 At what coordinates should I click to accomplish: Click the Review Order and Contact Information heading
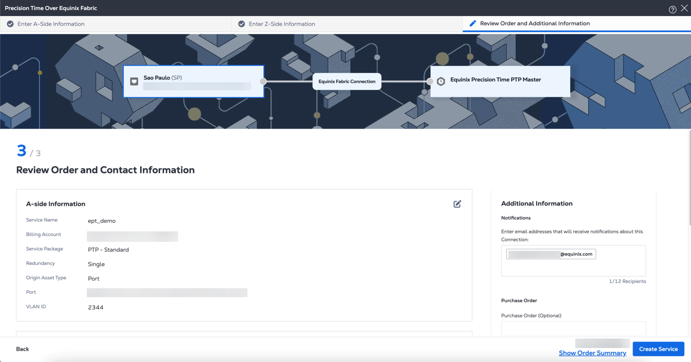[105, 170]
